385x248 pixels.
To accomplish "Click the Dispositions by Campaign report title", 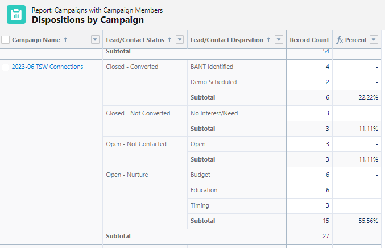I will click(x=88, y=20).
